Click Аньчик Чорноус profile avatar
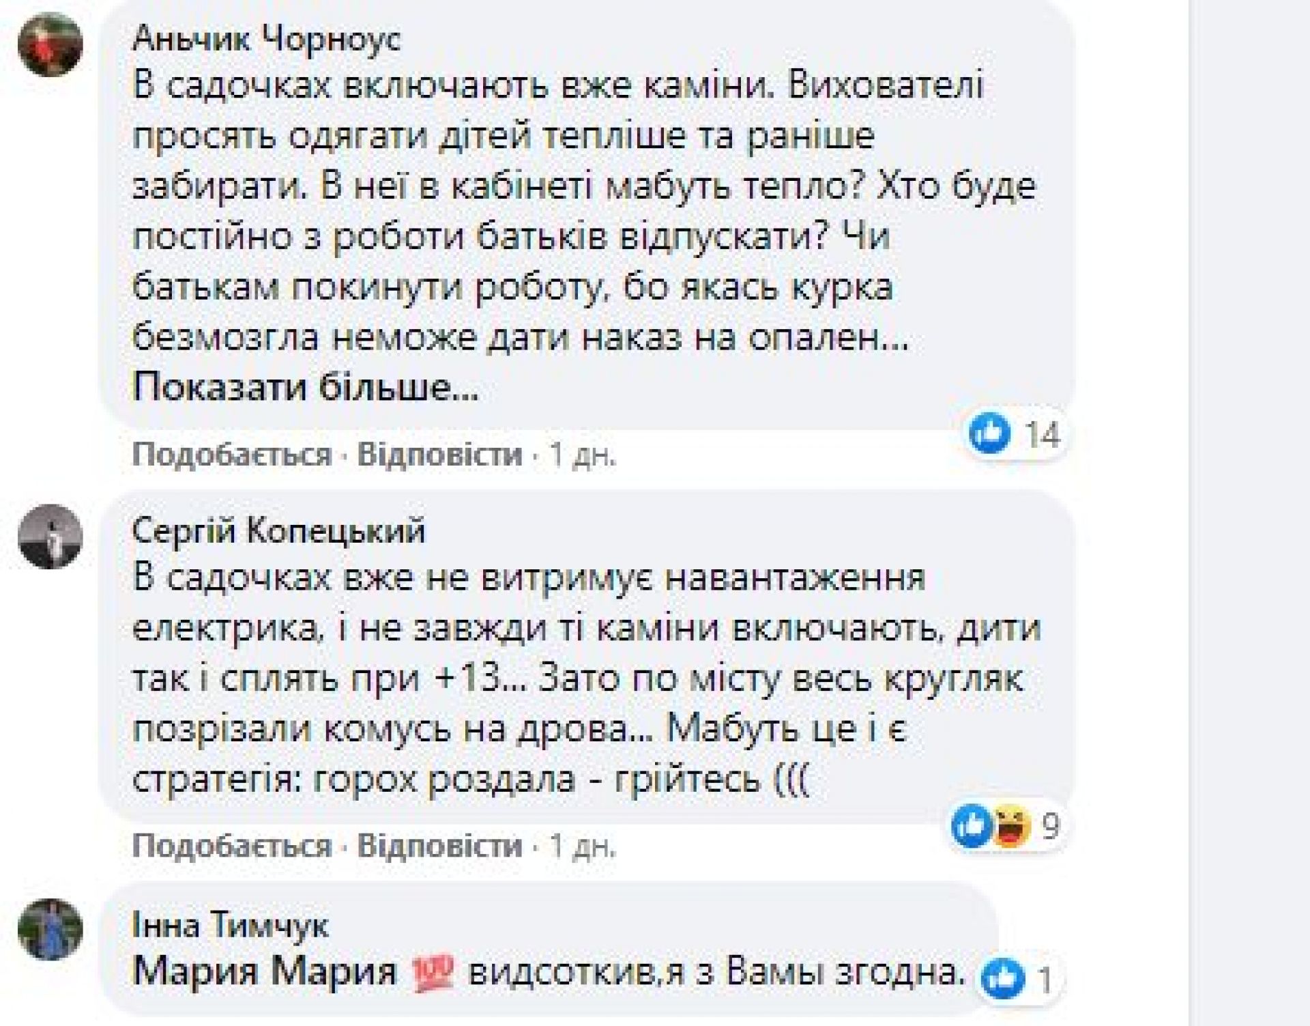The width and height of the screenshot is (1310, 1026). (50, 44)
